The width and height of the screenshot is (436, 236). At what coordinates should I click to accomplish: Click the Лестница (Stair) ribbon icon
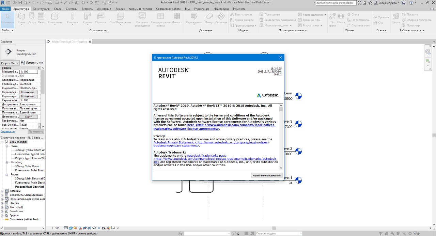pos(221,17)
